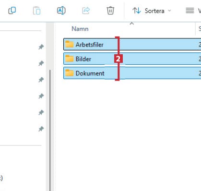
Task: Click the view layout lines icon
Action: coord(190,11)
